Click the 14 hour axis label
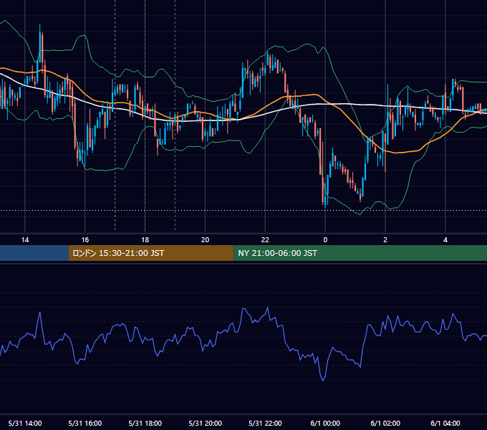Screen dimensions: 487x430 click(x=25, y=240)
